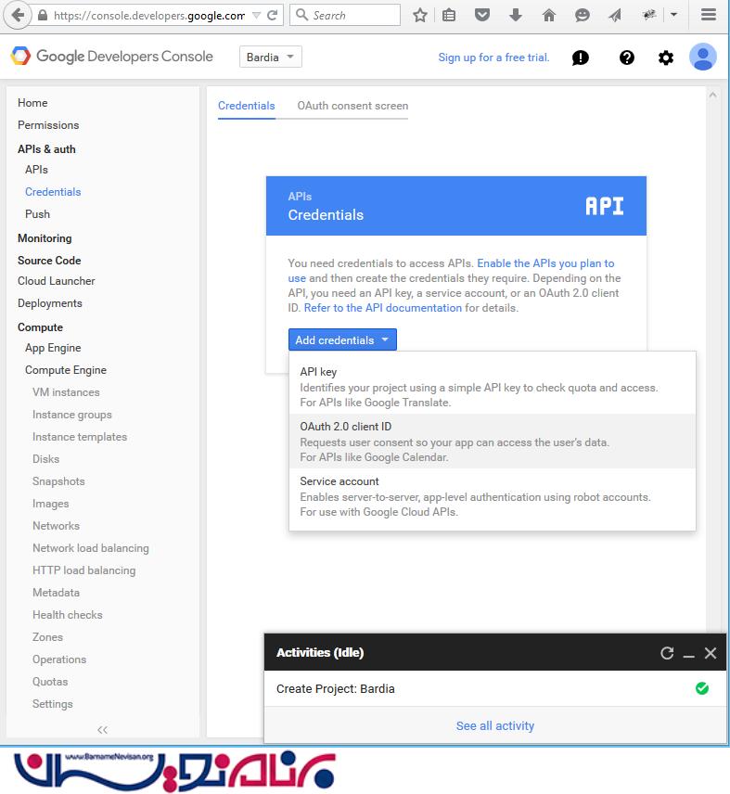Expand the Add credentials dropdown
This screenshot has width=730, height=794.
(342, 339)
